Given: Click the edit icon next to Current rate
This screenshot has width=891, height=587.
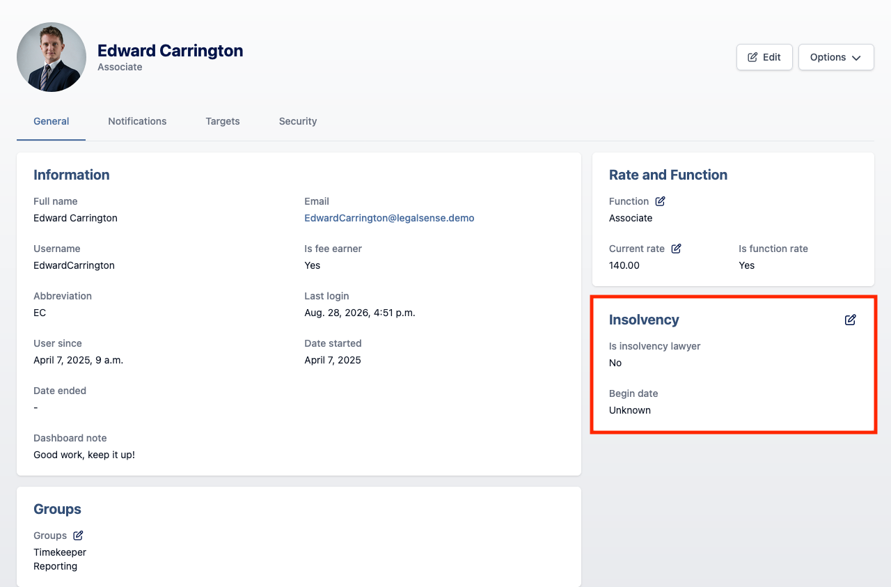Looking at the screenshot, I should [676, 249].
